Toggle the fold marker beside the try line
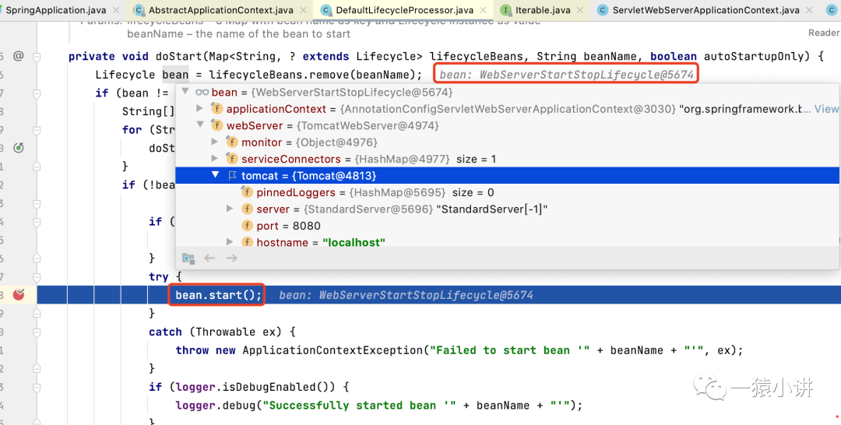The width and height of the screenshot is (841, 425). coord(37,276)
